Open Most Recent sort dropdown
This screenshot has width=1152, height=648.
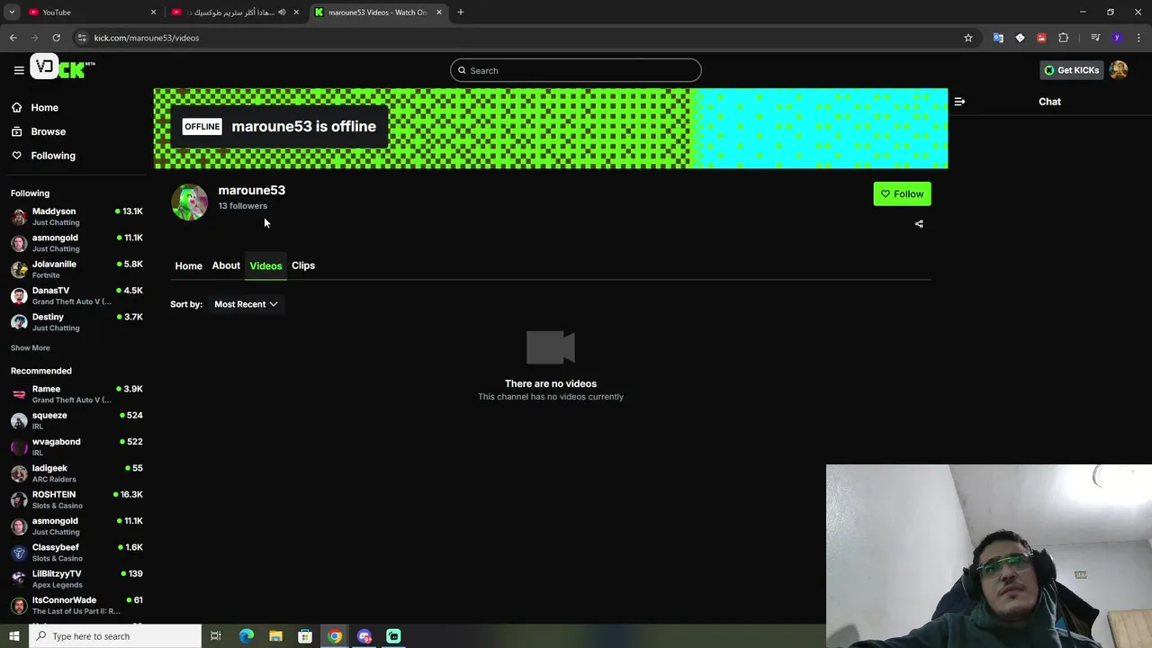click(x=246, y=304)
